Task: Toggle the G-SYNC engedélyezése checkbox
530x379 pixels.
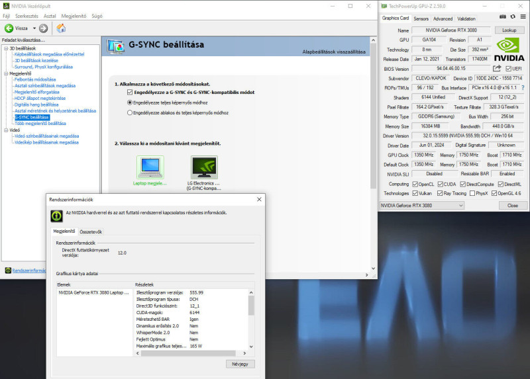Action: pos(130,92)
